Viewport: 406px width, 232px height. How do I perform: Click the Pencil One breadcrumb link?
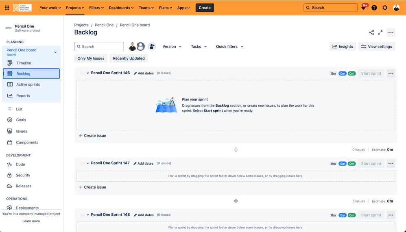click(104, 25)
